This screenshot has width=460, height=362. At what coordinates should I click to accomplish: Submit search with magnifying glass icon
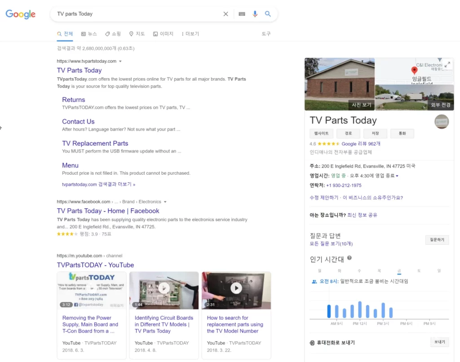click(x=268, y=14)
